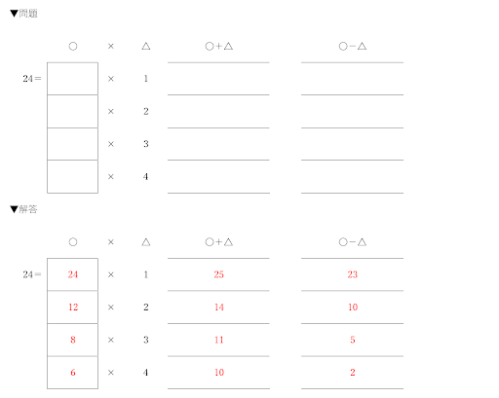Click the blank ○−△ line for row 2
The height and width of the screenshot is (398, 499).
click(352, 112)
